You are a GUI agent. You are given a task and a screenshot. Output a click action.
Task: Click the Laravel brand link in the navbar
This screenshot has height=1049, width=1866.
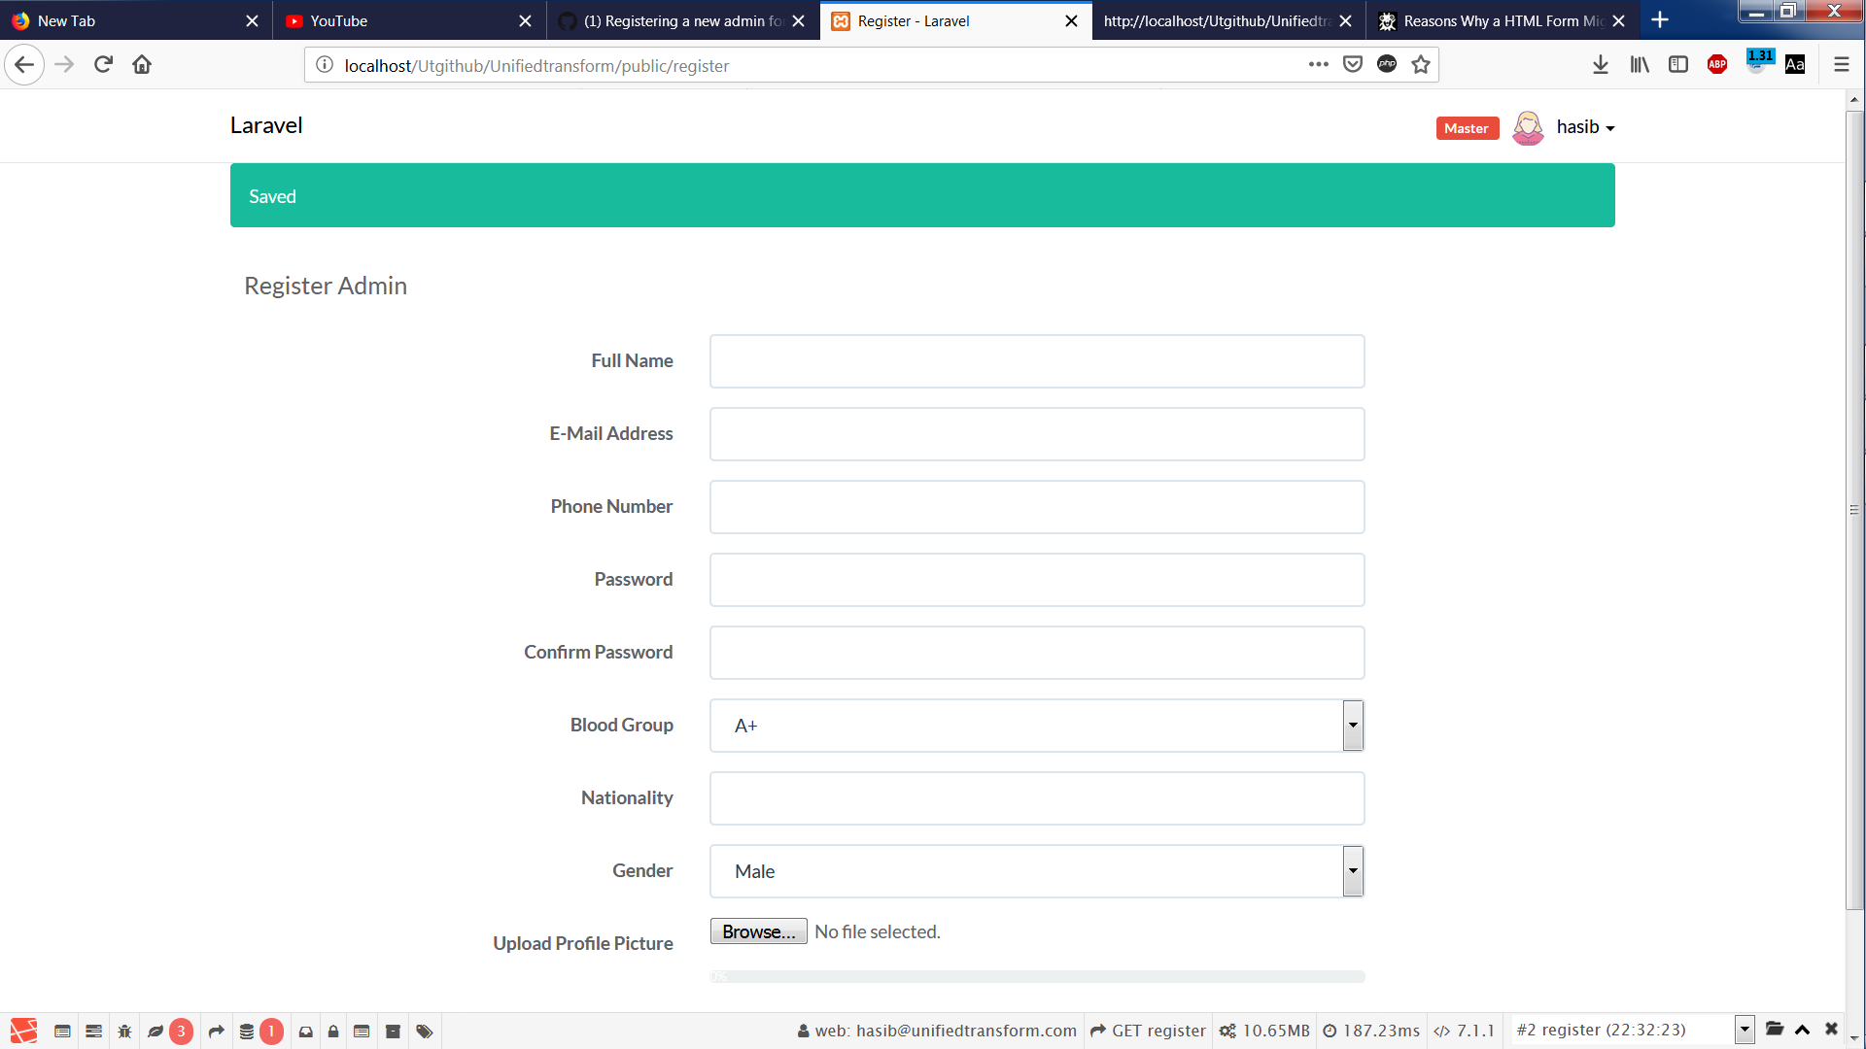coord(265,125)
